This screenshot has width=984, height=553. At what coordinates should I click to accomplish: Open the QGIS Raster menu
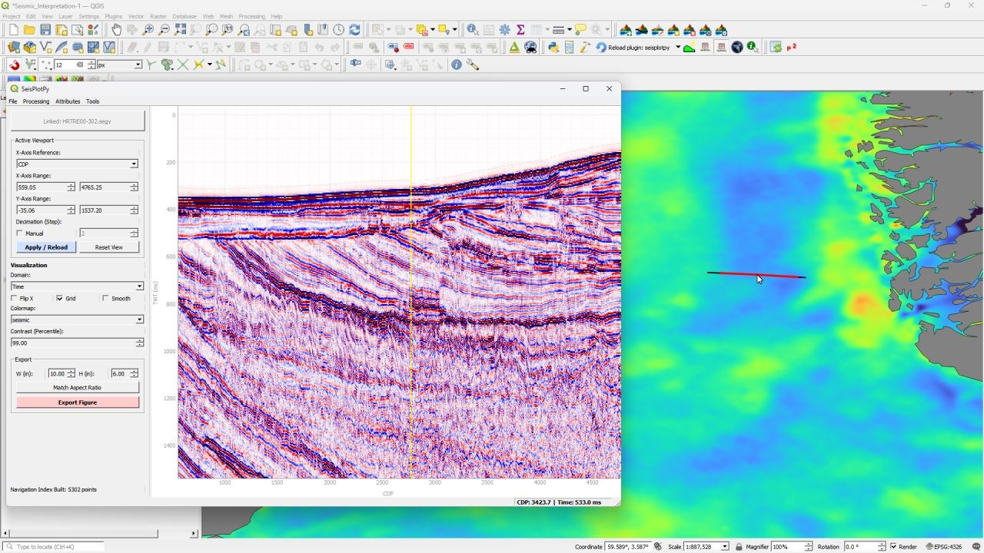(x=158, y=16)
